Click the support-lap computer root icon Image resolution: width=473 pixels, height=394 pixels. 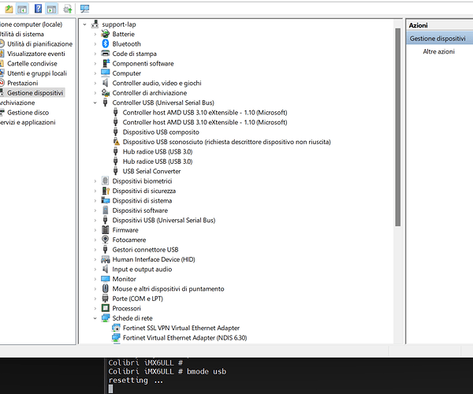coord(95,24)
